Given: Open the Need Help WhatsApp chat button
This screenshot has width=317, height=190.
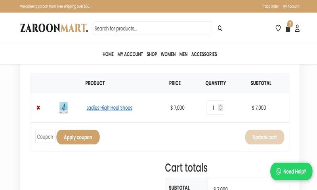Looking at the screenshot, I should coord(291,171).
